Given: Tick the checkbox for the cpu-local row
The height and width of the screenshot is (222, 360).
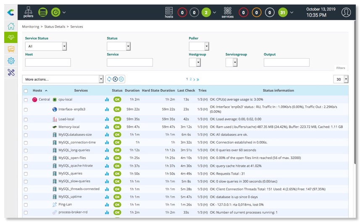Looking at the screenshot, I should (x=26, y=100).
